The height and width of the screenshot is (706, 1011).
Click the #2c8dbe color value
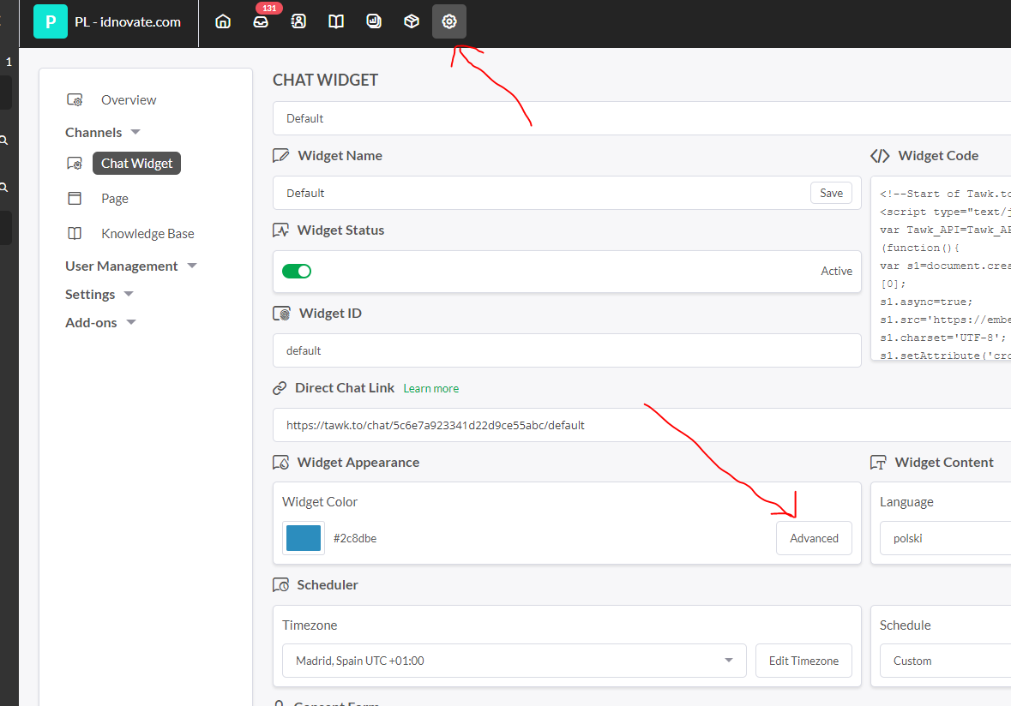[x=355, y=539]
